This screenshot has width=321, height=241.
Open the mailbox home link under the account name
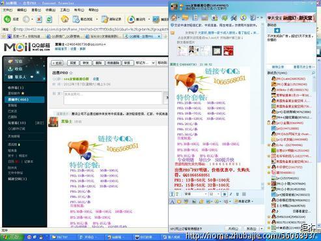click(61, 49)
